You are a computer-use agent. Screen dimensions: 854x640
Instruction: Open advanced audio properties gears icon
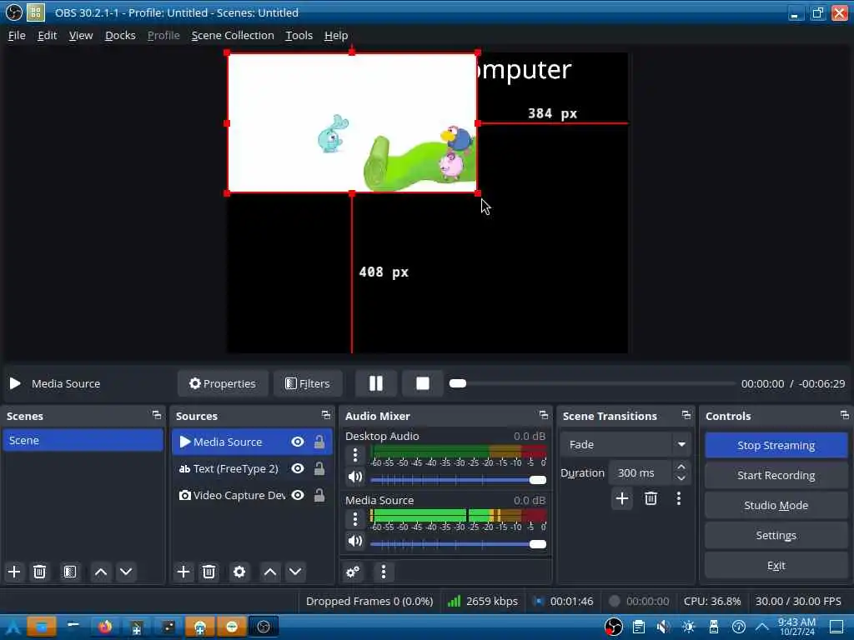353,572
